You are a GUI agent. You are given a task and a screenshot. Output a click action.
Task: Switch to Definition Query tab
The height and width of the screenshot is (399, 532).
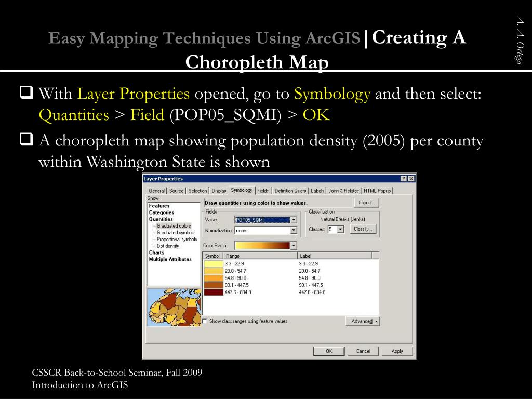click(290, 191)
